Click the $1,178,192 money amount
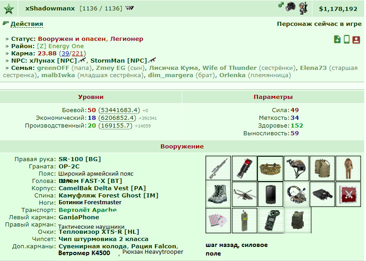366x261 pixels. coord(338,9)
